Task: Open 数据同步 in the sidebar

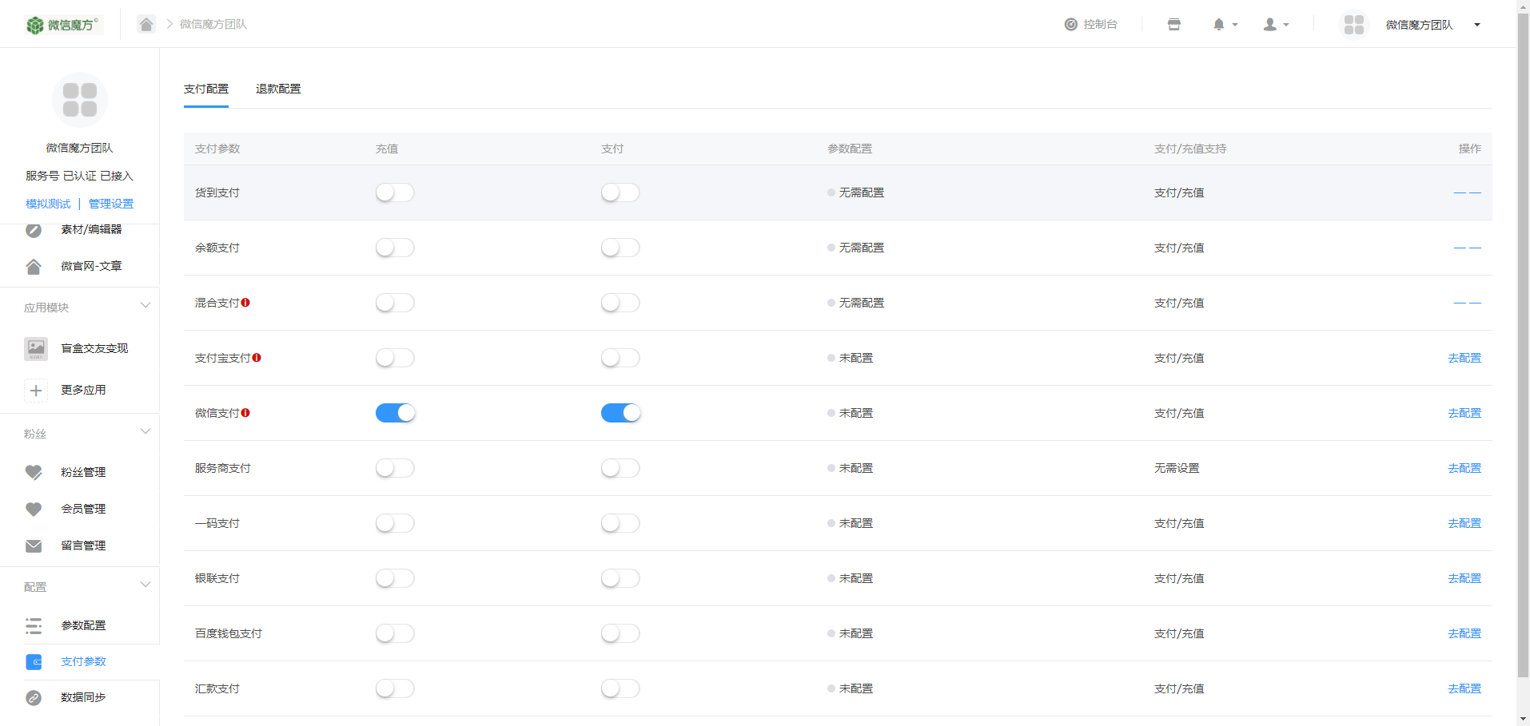Action: tap(83, 697)
